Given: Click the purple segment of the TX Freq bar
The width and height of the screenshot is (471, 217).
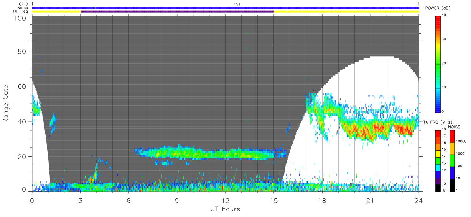Looking at the screenshot, I should pos(177,11).
